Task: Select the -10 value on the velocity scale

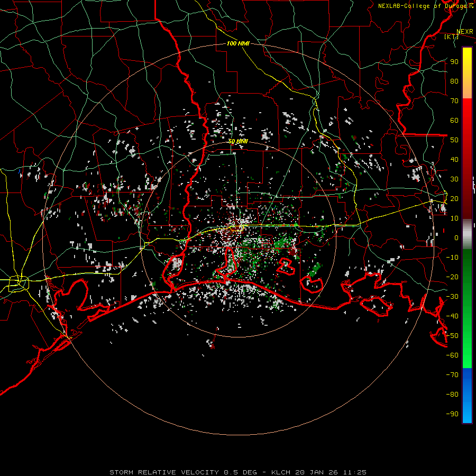Action: click(452, 258)
